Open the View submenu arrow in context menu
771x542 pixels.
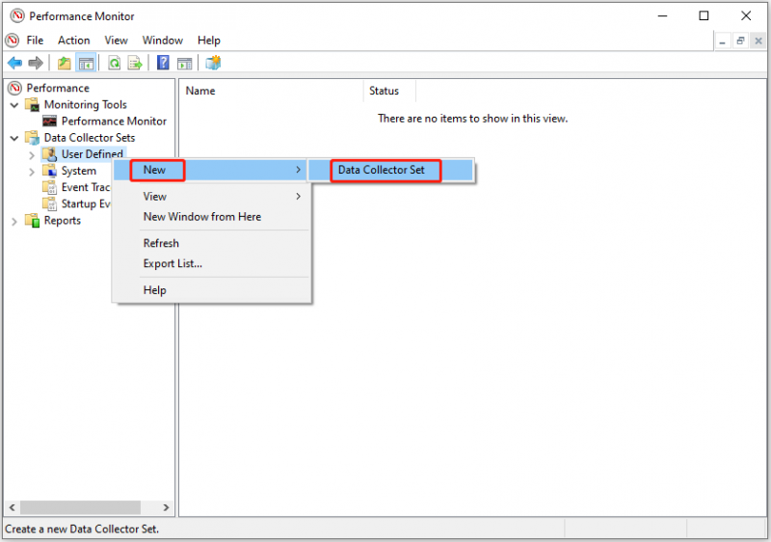[298, 196]
